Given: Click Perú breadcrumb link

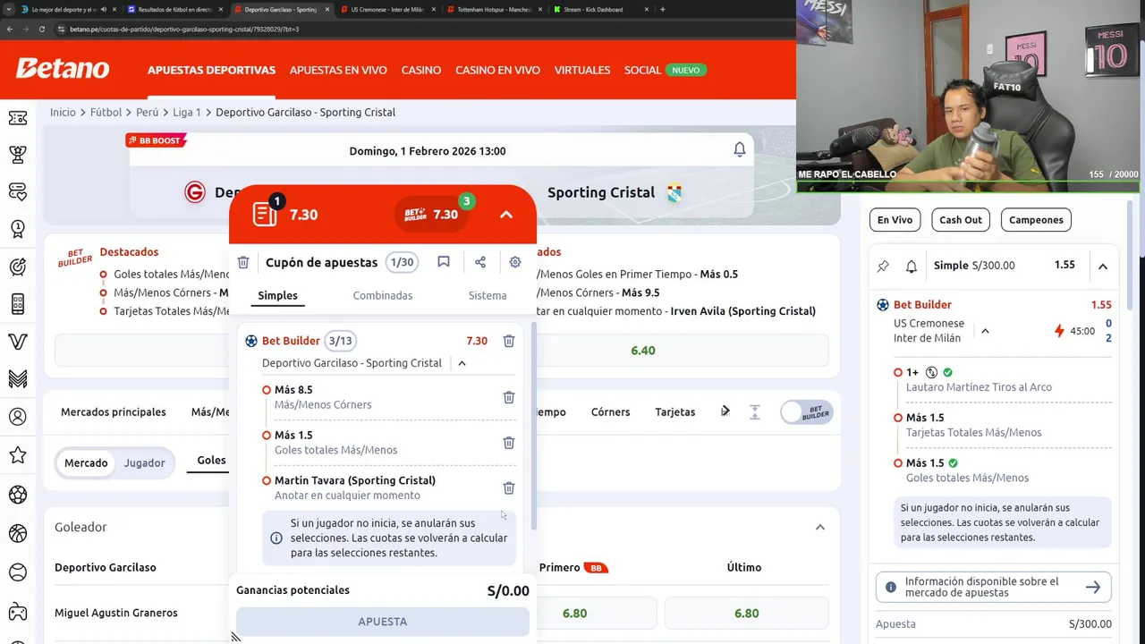Looking at the screenshot, I should (x=148, y=112).
